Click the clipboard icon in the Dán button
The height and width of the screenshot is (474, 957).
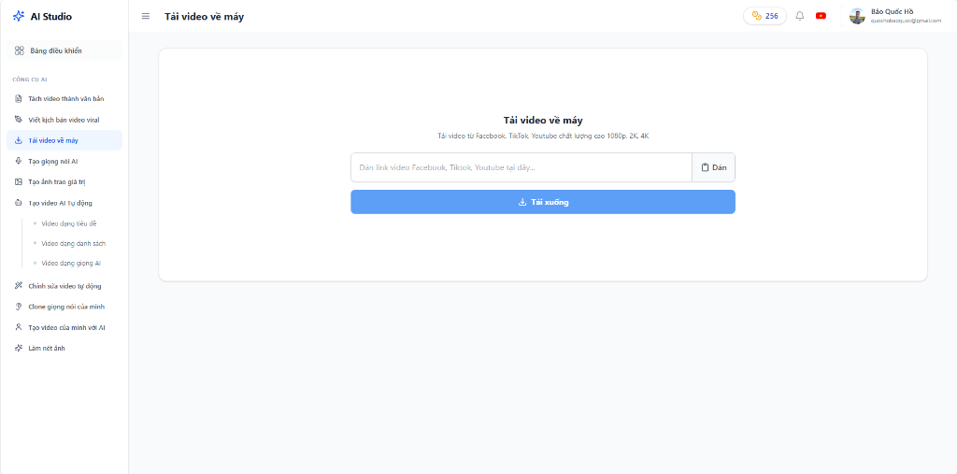[705, 167]
